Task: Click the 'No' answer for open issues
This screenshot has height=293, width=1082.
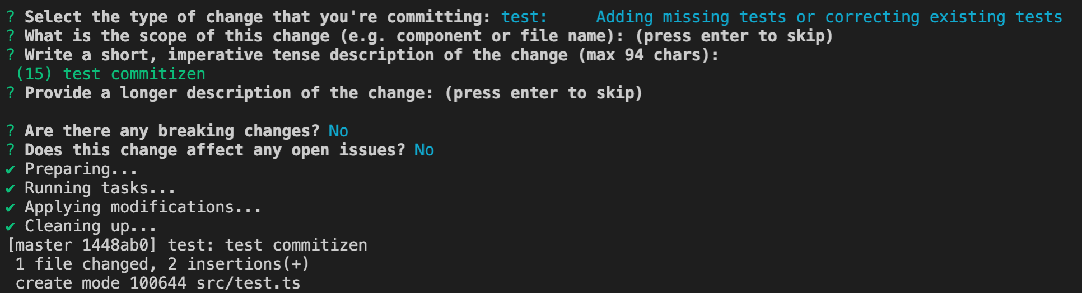Action: pyautogui.click(x=424, y=150)
